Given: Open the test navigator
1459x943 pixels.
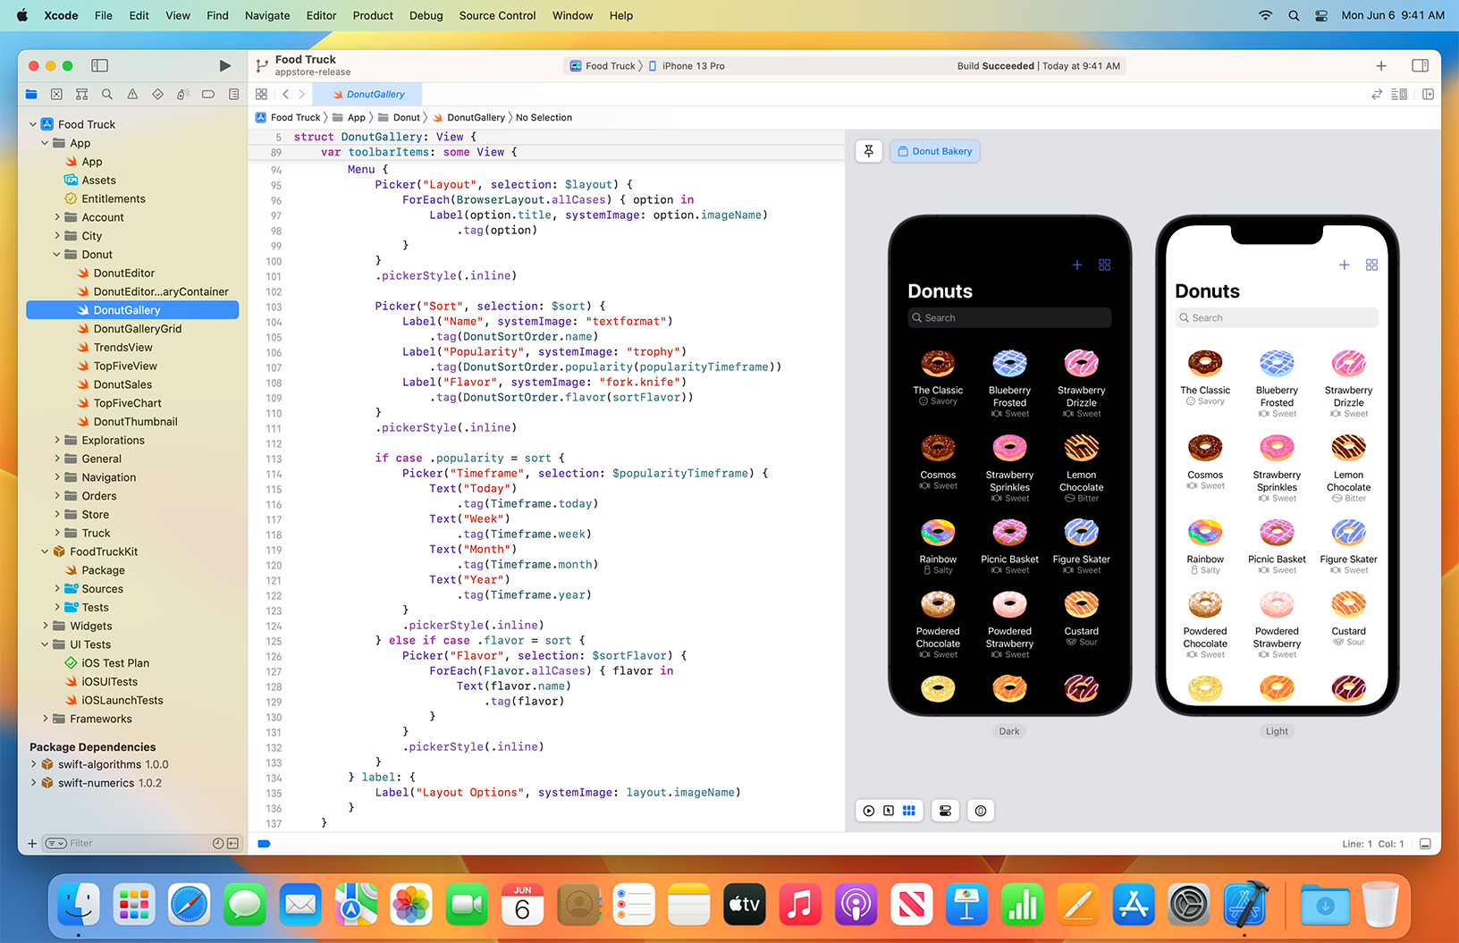Looking at the screenshot, I should [x=157, y=94].
